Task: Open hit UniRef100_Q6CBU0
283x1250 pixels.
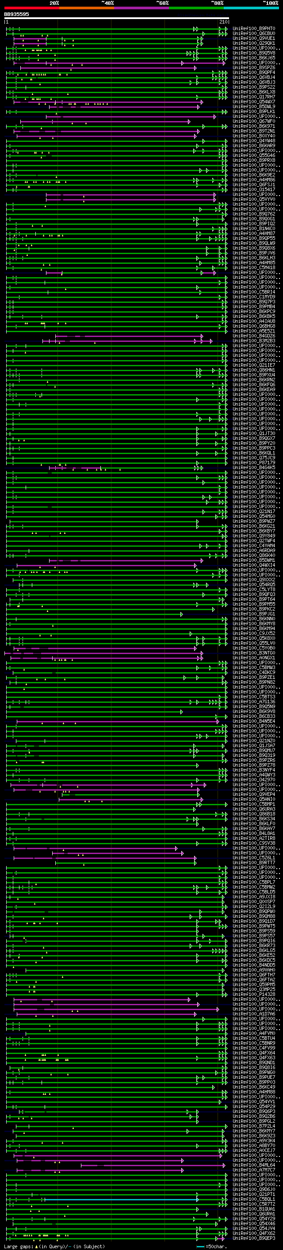Action: point(254,34)
